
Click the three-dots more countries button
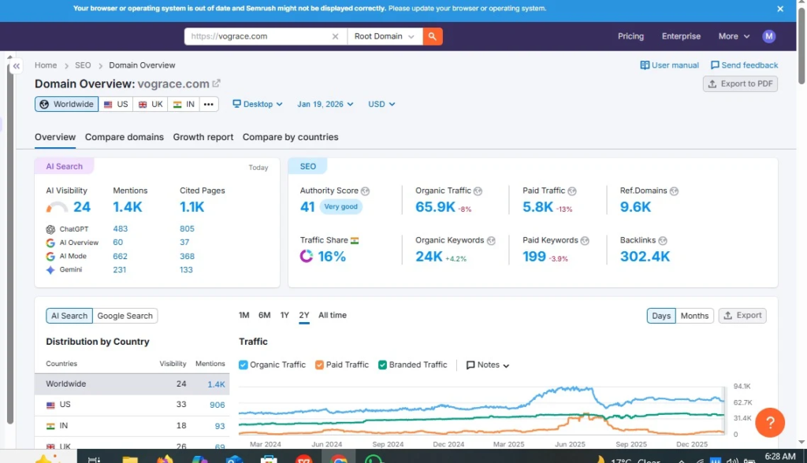coord(209,104)
